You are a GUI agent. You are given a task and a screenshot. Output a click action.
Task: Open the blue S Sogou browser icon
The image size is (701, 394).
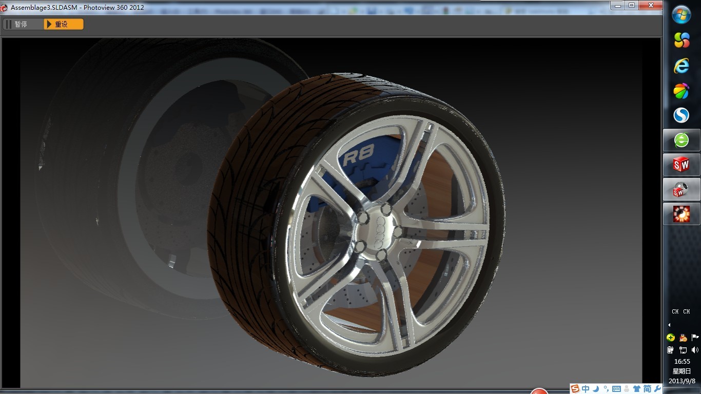point(681,115)
